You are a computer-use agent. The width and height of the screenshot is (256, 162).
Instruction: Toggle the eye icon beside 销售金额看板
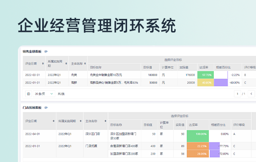pyautogui.click(x=46, y=52)
